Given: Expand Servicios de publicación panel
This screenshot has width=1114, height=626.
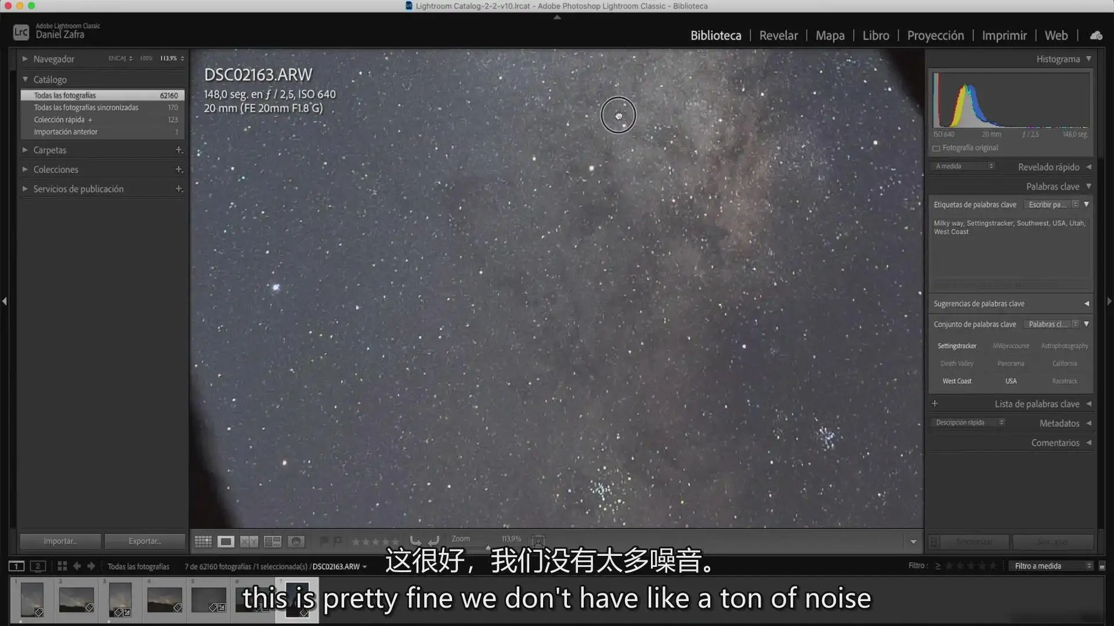Looking at the screenshot, I should [x=25, y=189].
